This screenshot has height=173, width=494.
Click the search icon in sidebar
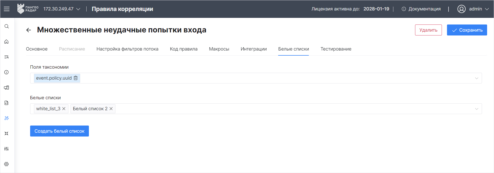[7, 27]
